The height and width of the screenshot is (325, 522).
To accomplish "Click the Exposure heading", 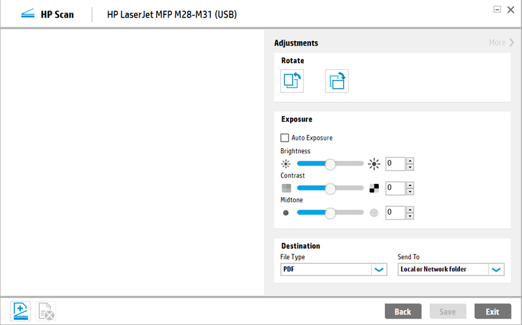I will [297, 119].
